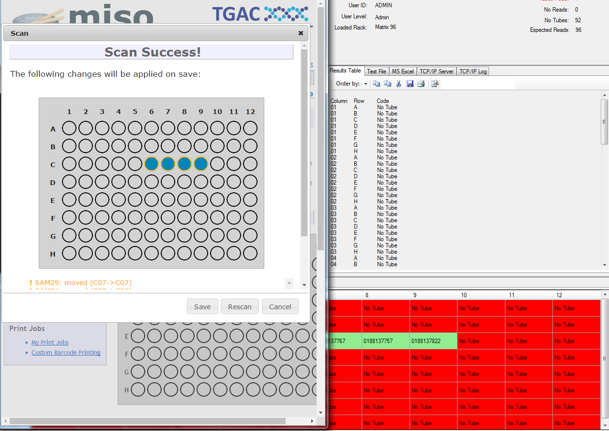This screenshot has width=609, height=431.
Task: Click the rack grid column 11 header
Action: coord(529,295)
